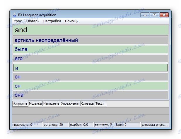The height and width of the screenshot is (139, 181).
Task: Switch to the Мозаика tab
Action: [x=35, y=103]
